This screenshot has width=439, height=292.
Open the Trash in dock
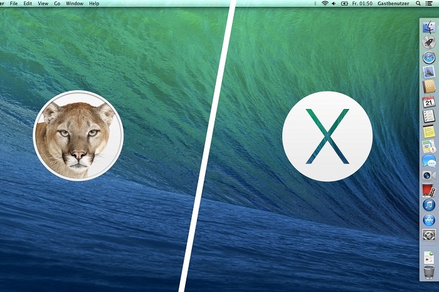pyautogui.click(x=429, y=273)
